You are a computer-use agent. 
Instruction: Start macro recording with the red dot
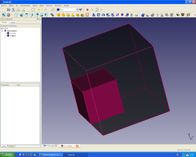87,10
